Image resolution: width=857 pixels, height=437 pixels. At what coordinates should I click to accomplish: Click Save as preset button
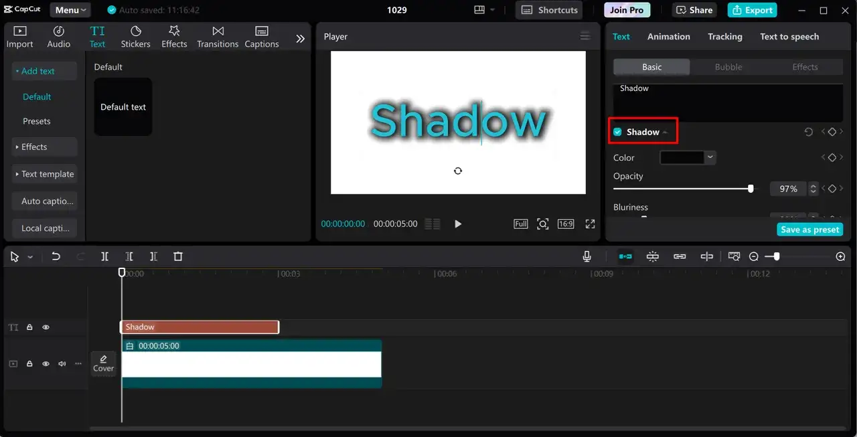point(809,230)
